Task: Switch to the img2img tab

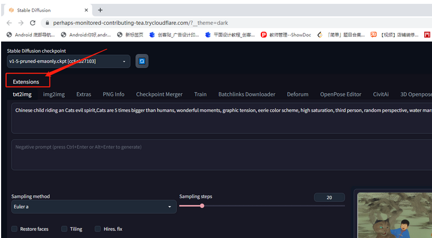Action: pyautogui.click(x=54, y=94)
